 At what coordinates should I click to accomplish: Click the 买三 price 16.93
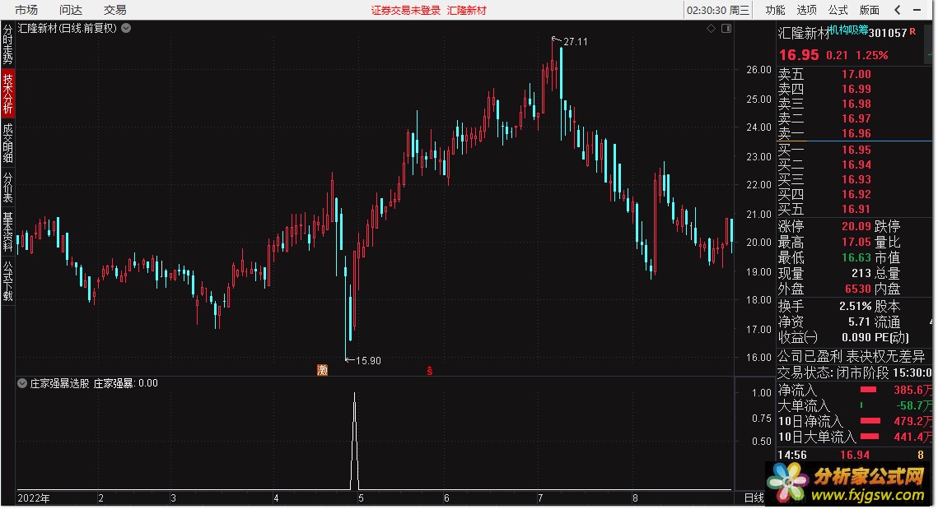[856, 180]
